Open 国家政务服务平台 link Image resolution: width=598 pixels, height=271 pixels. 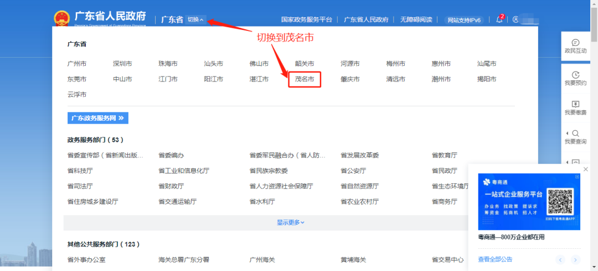(x=306, y=19)
